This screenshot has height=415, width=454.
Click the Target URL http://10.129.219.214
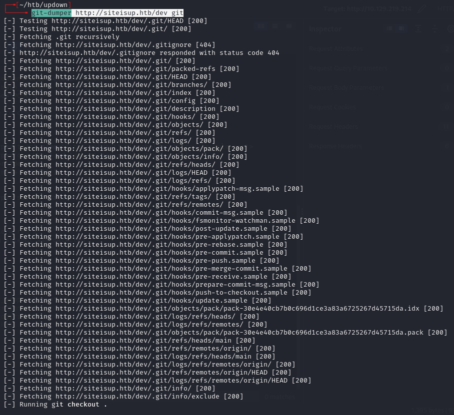click(379, 9)
